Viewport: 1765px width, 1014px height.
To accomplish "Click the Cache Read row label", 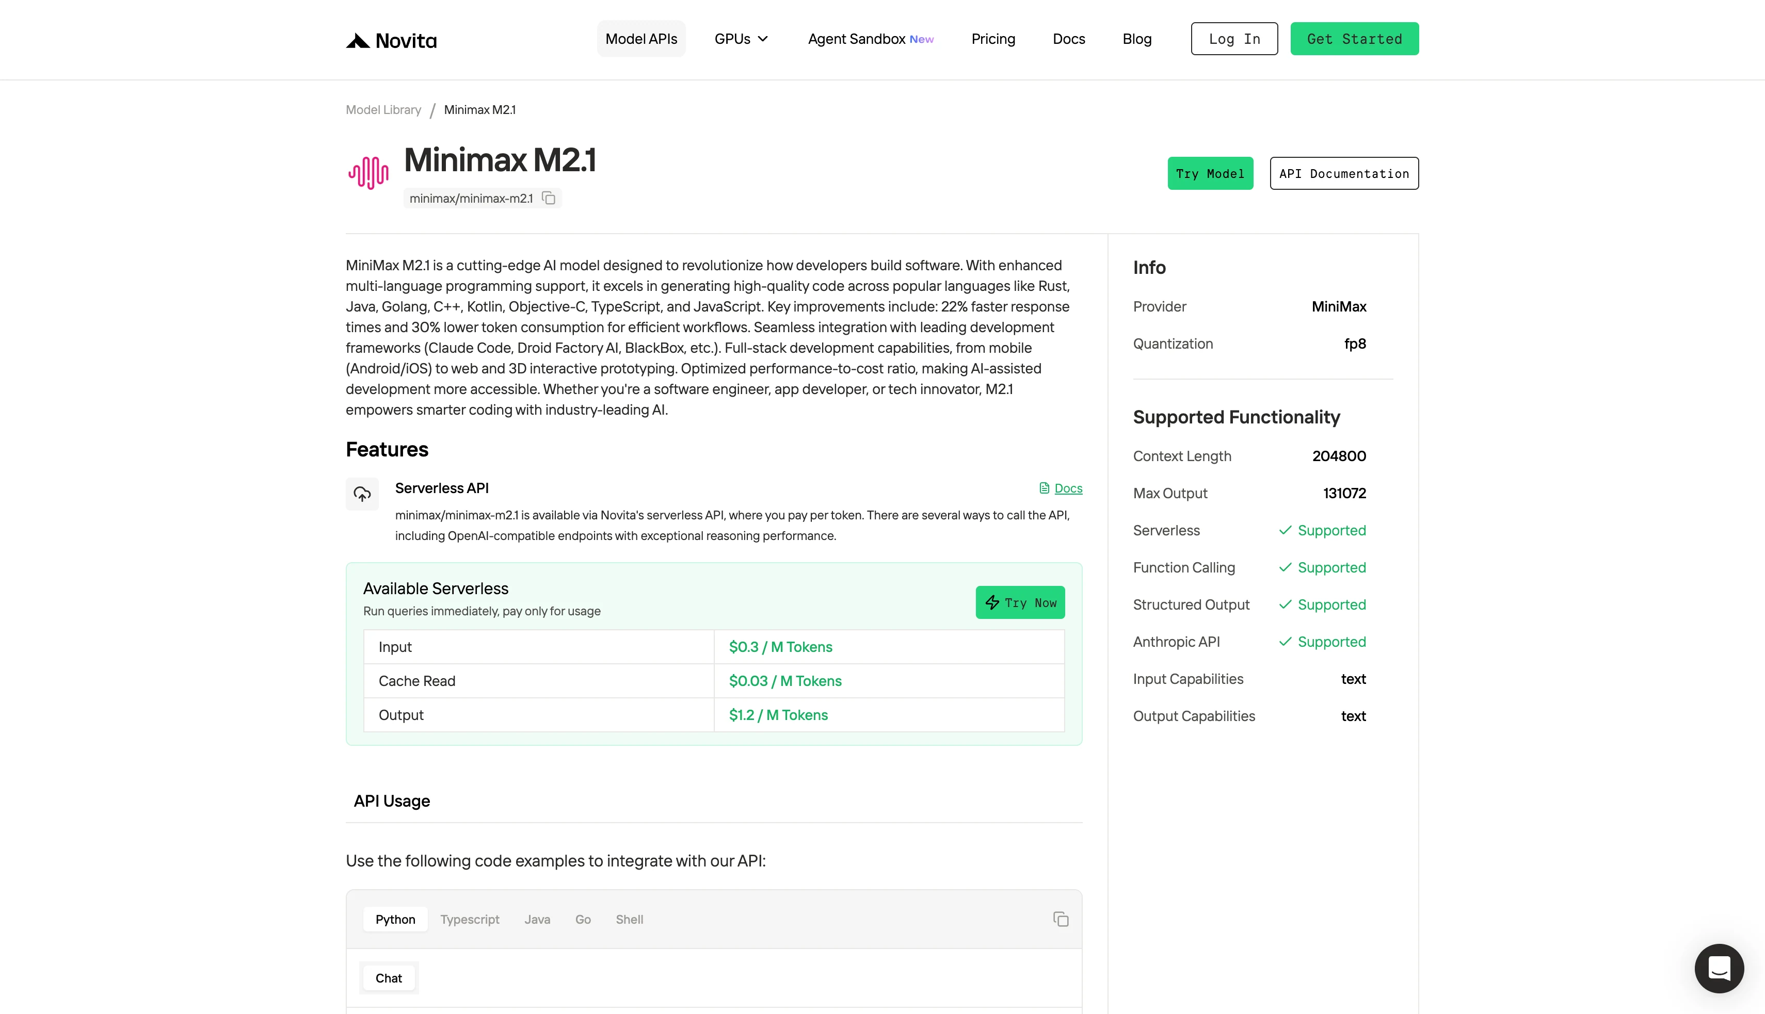I will [416, 681].
